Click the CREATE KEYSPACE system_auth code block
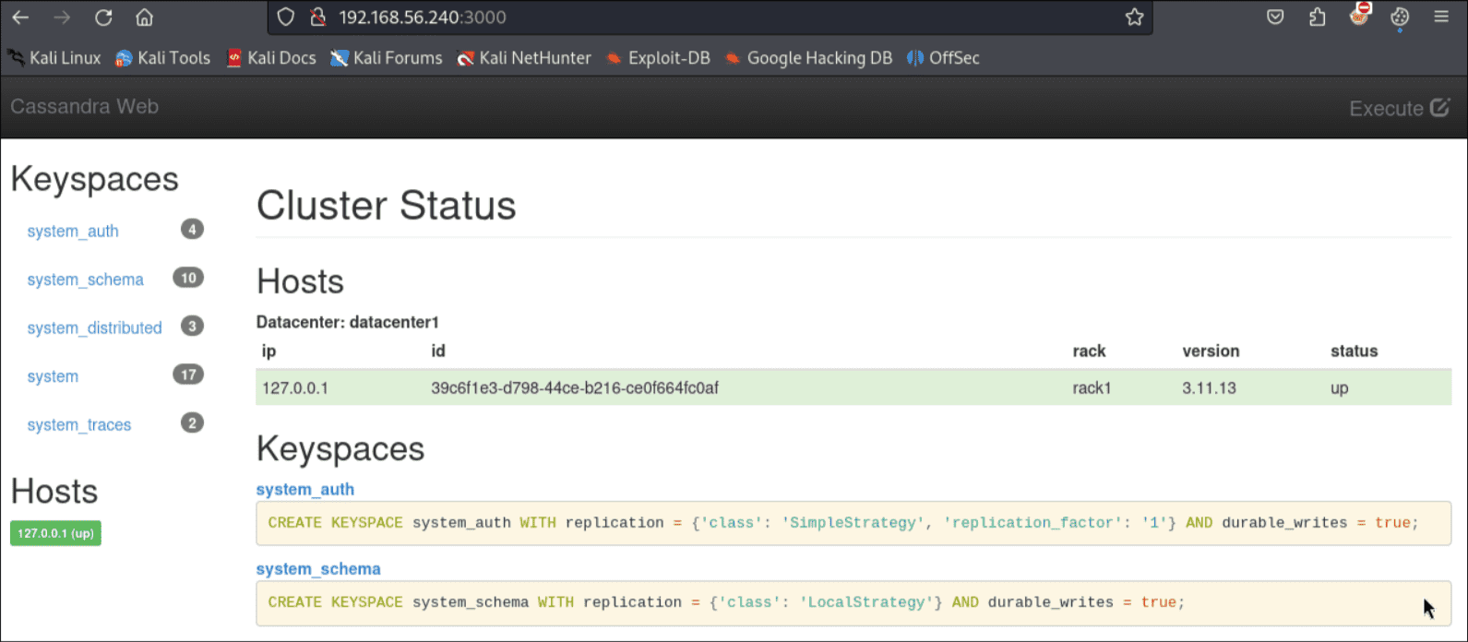Screen dimensions: 1468x642 tap(853, 523)
